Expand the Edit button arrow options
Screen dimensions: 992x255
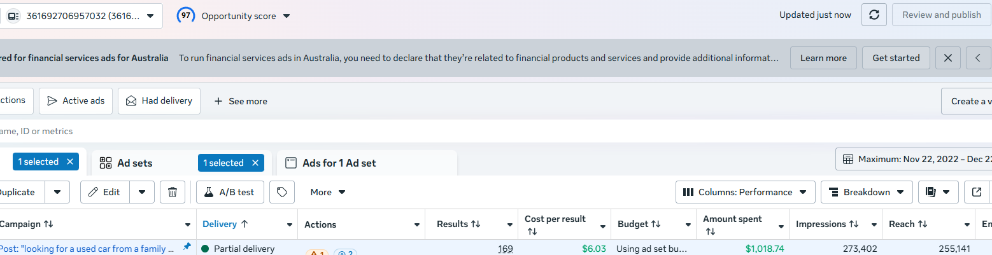click(142, 192)
